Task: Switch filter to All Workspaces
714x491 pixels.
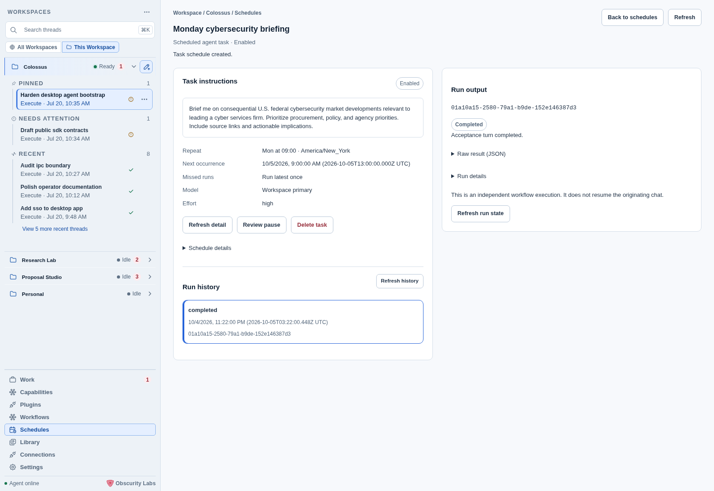Action: (x=33, y=47)
